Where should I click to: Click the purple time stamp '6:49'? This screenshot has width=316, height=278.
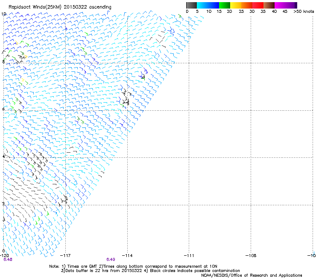[111, 260]
